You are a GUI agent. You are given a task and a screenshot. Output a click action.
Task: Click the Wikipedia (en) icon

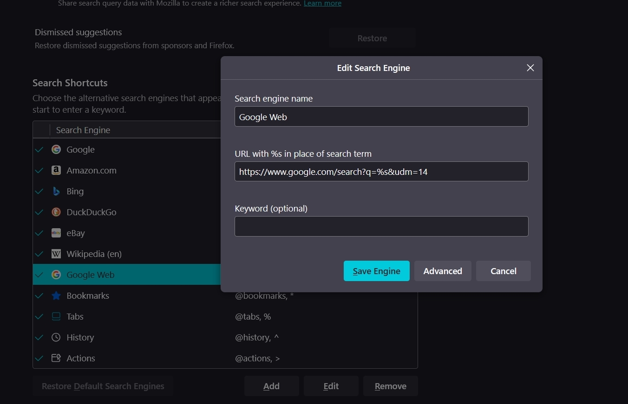[56, 254]
